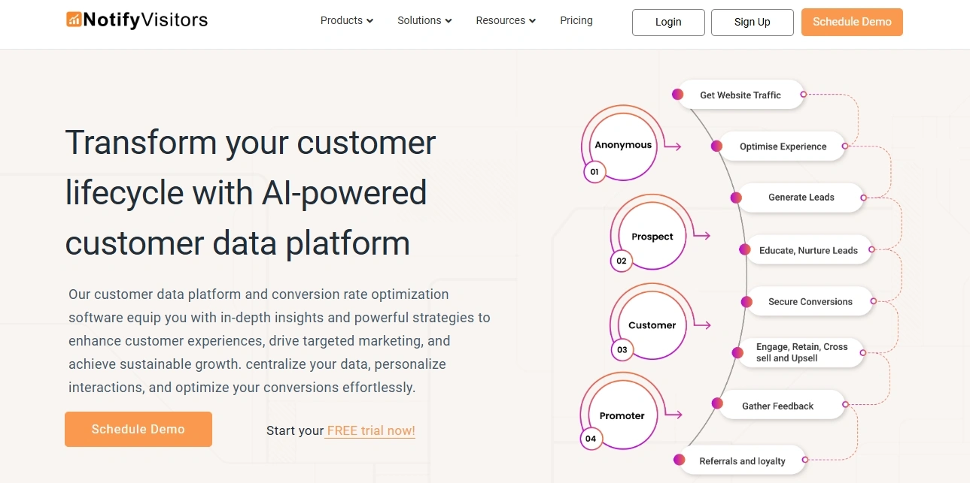Select the Promoter stage circle
Screen dimensions: 970x483
[622, 415]
